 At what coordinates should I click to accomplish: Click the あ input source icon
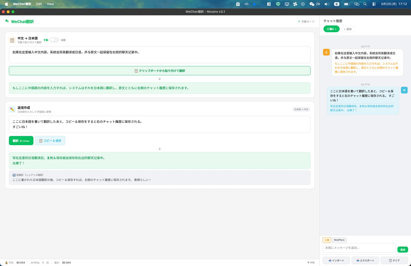point(337,4)
